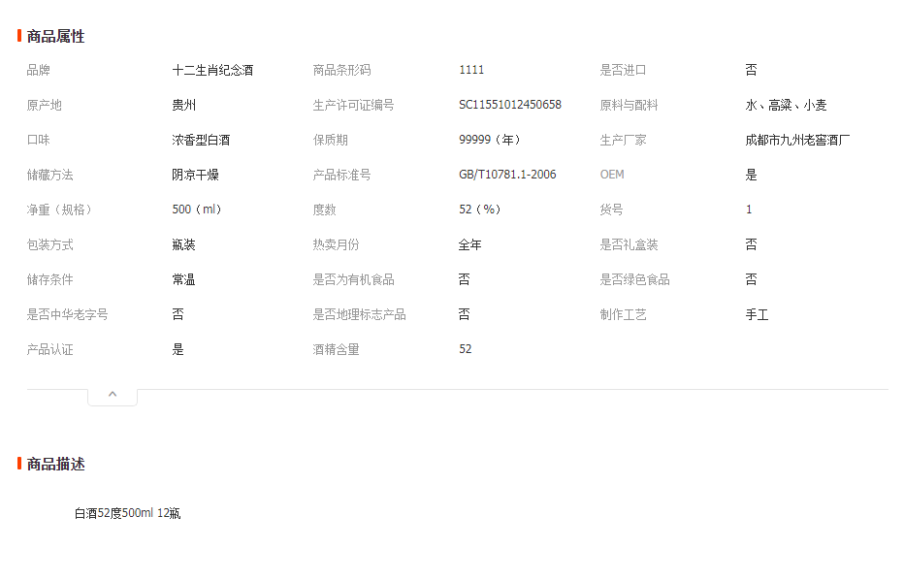The width and height of the screenshot is (904, 581).
Task: Click the production license number SC11551012450658
Action: pyautogui.click(x=509, y=106)
